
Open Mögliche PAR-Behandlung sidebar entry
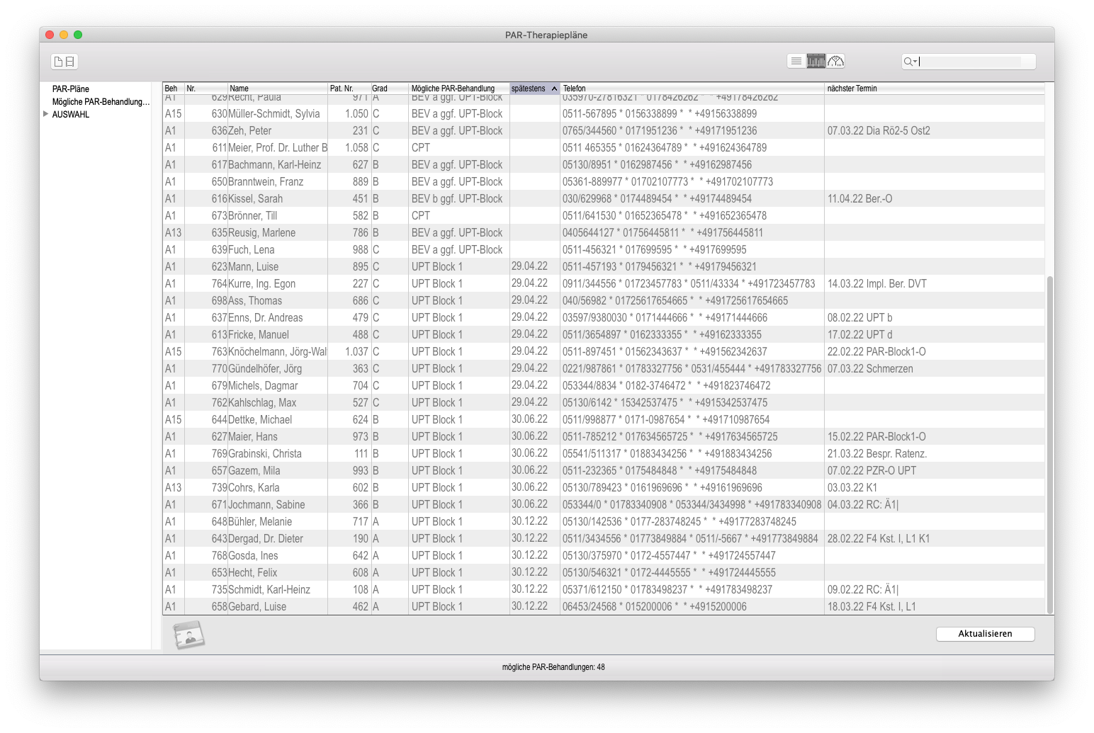pyautogui.click(x=101, y=102)
